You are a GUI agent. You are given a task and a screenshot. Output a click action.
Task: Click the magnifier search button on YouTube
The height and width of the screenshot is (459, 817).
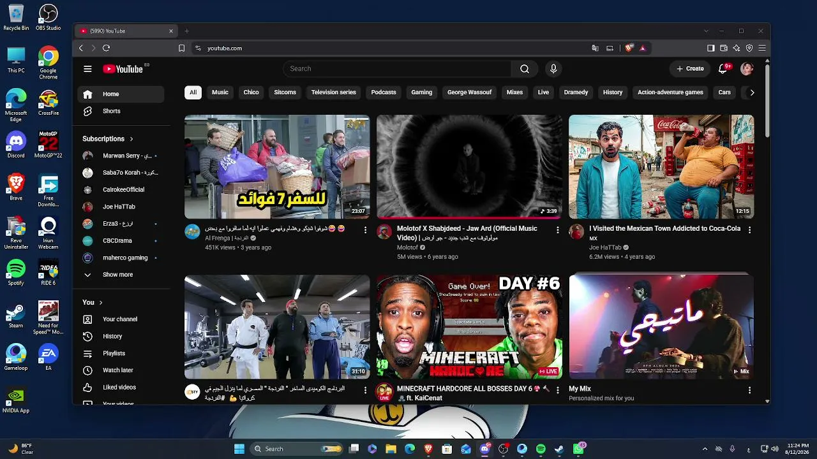525,69
